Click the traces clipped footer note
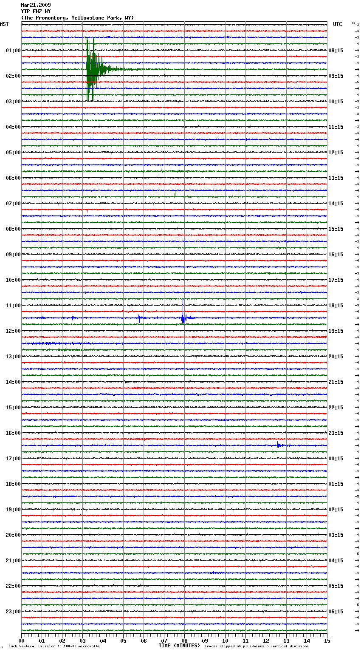Viewport: 361px width, 652px height. [x=257, y=646]
